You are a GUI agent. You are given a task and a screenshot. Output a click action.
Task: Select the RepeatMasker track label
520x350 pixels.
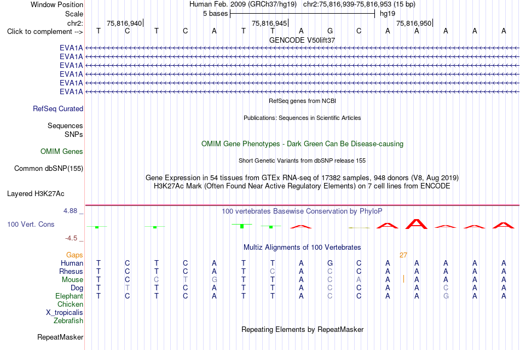tap(60, 337)
